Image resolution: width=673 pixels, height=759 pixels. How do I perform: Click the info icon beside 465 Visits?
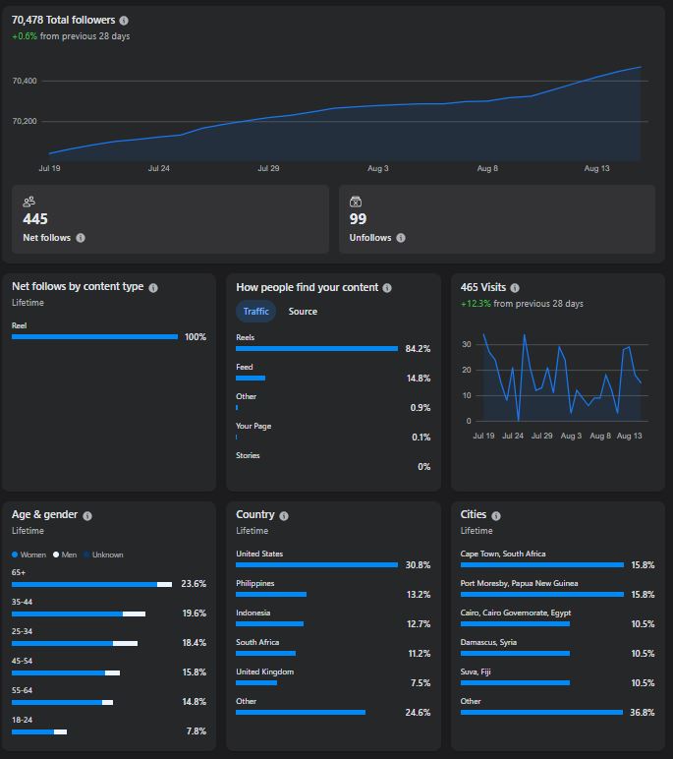(515, 288)
